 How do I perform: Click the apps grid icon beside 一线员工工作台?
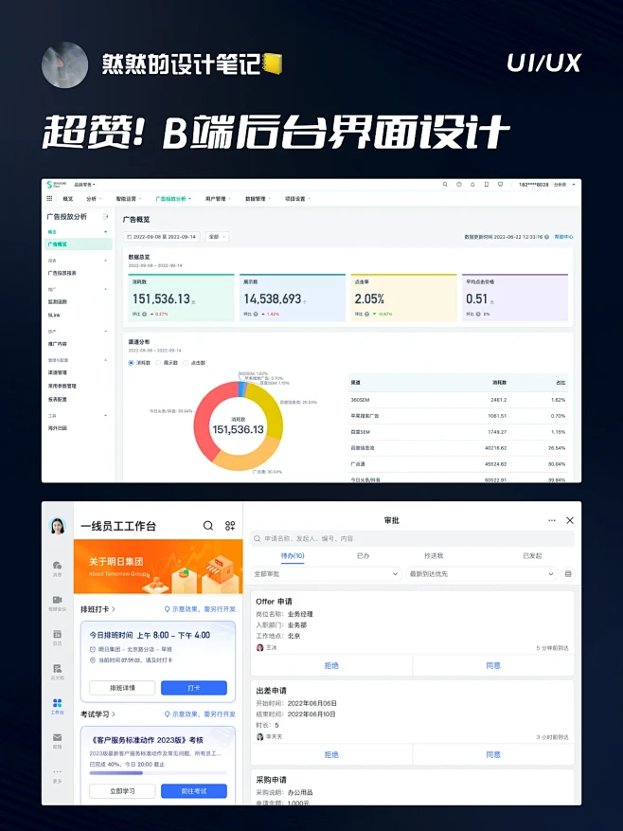[229, 525]
